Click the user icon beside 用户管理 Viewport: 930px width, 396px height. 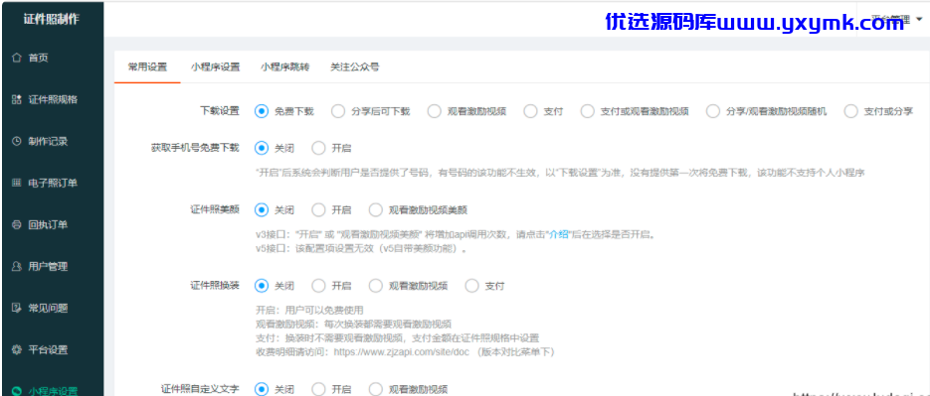(x=17, y=266)
